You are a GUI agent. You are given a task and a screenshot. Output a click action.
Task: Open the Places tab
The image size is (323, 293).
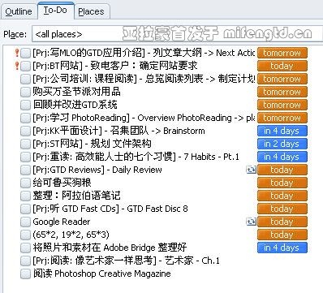91,11
